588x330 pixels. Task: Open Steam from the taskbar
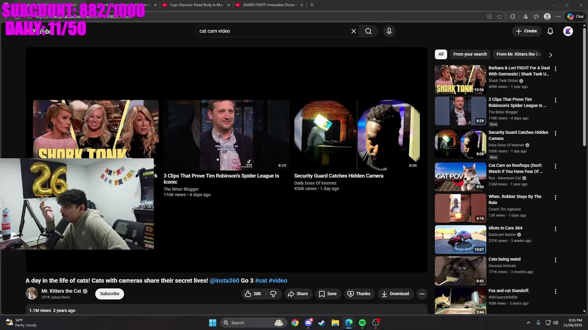[x=322, y=323]
